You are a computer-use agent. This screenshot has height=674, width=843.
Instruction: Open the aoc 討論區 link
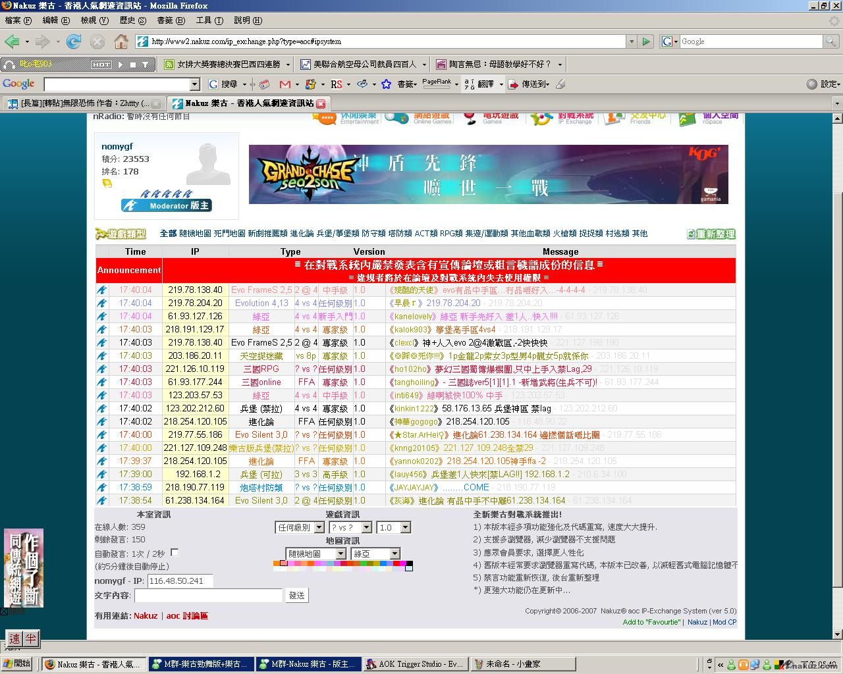[187, 616]
